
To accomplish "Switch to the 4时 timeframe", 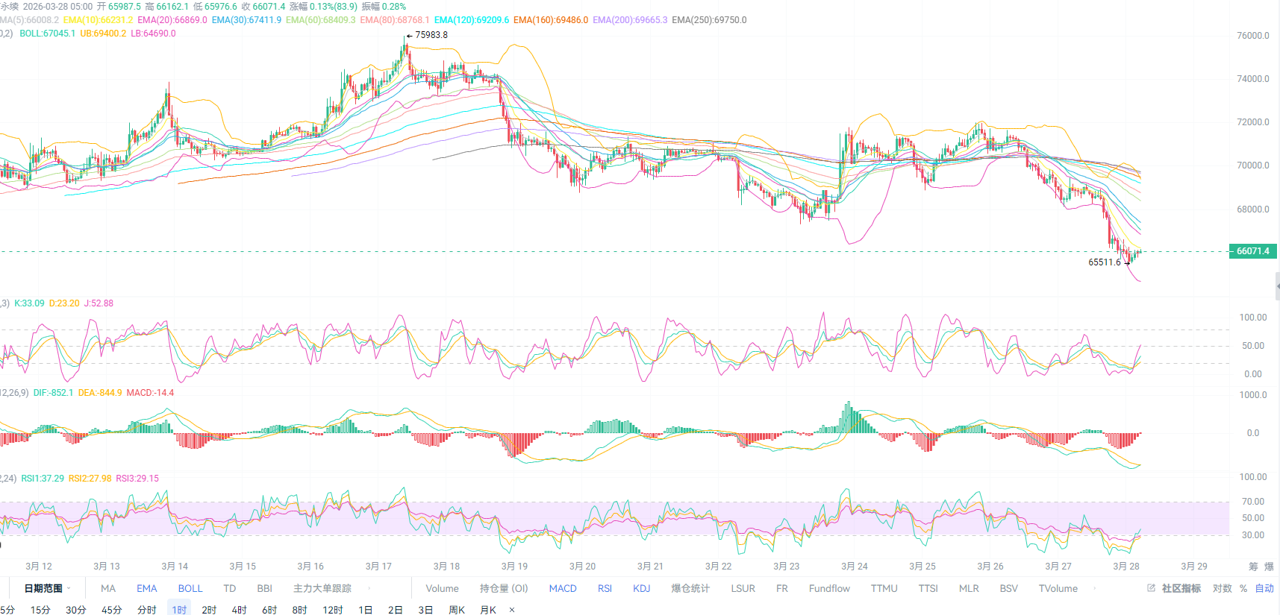I will pyautogui.click(x=239, y=610).
